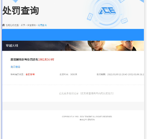Click the red 1981天3小时 remaining time text
147x139 pixels.
click(x=46, y=60)
